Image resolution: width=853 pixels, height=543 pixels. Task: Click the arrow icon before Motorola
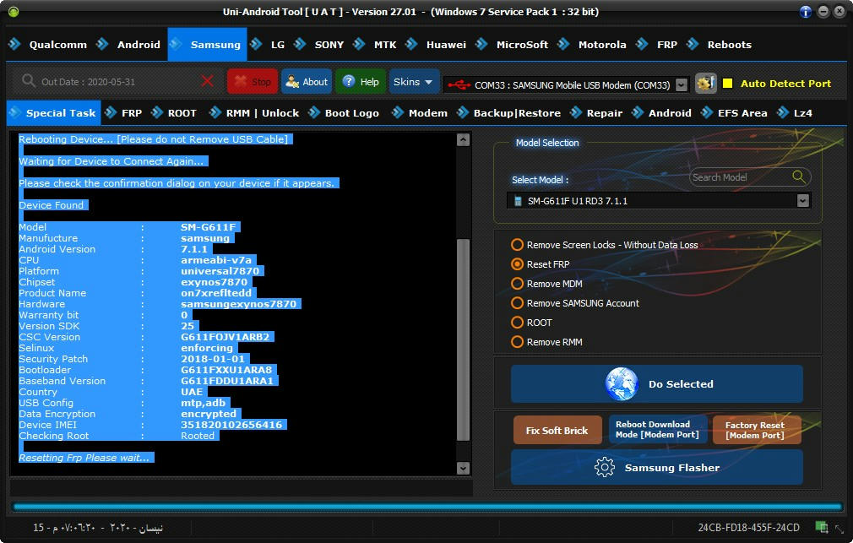pyautogui.click(x=563, y=44)
